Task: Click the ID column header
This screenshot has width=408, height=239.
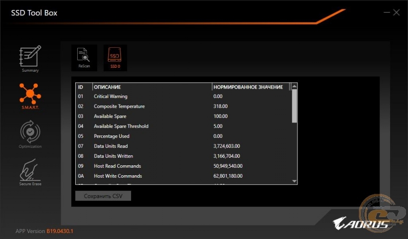Action: (x=84, y=87)
